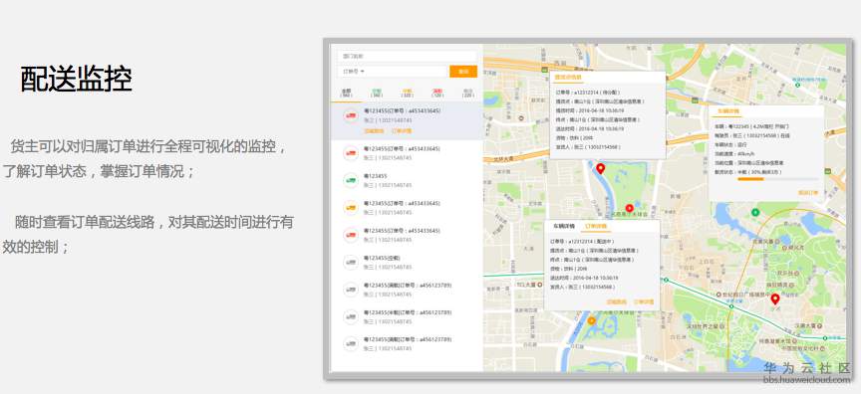The image size is (861, 394).
Task: Switch to 车辆详情 tab in bottom popup
Action: (x=563, y=226)
